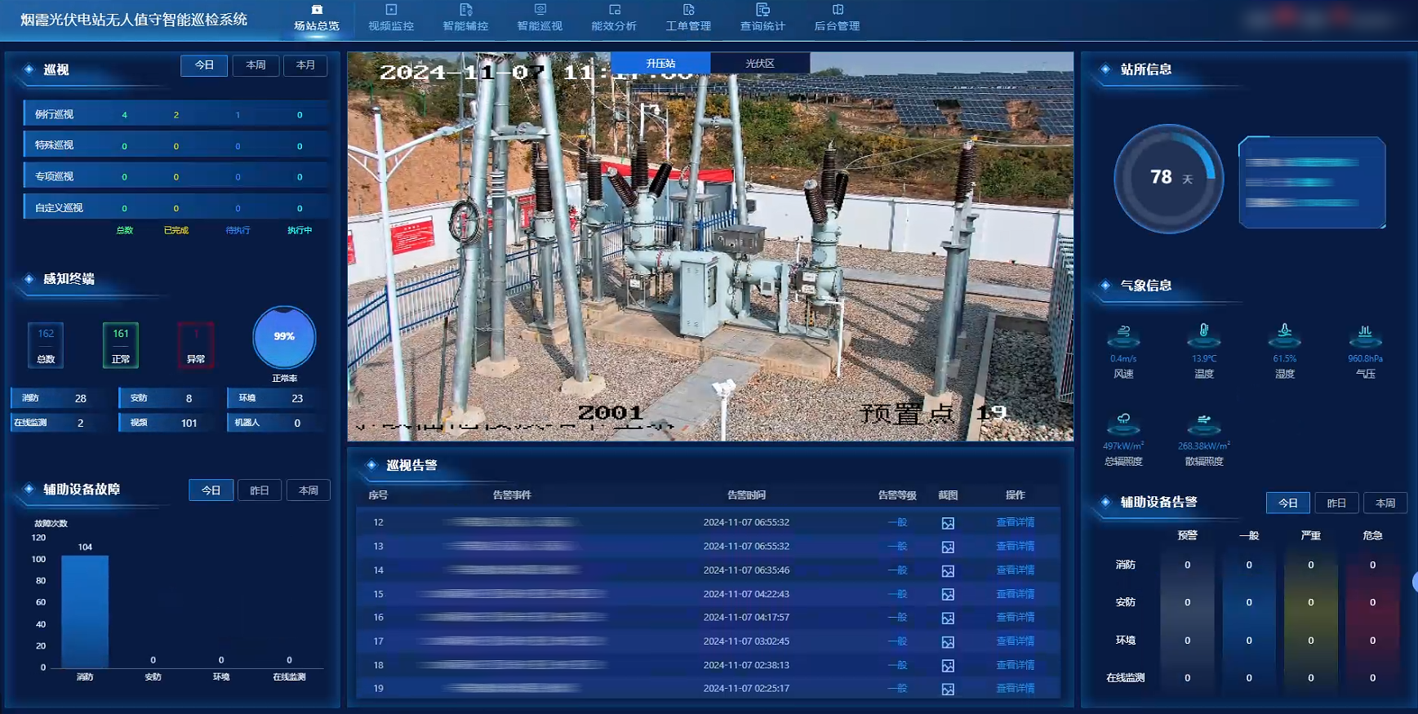Image resolution: width=1418 pixels, height=714 pixels.
Task: Go to 智能巡视 in top navigation
Action: 540,18
